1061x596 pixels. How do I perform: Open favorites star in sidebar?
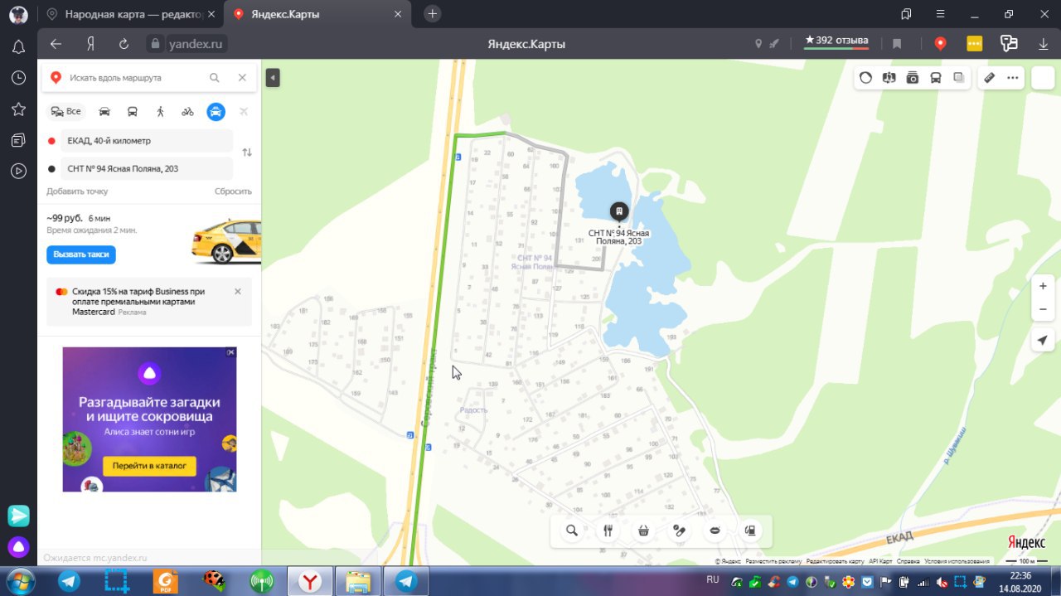[x=18, y=109]
